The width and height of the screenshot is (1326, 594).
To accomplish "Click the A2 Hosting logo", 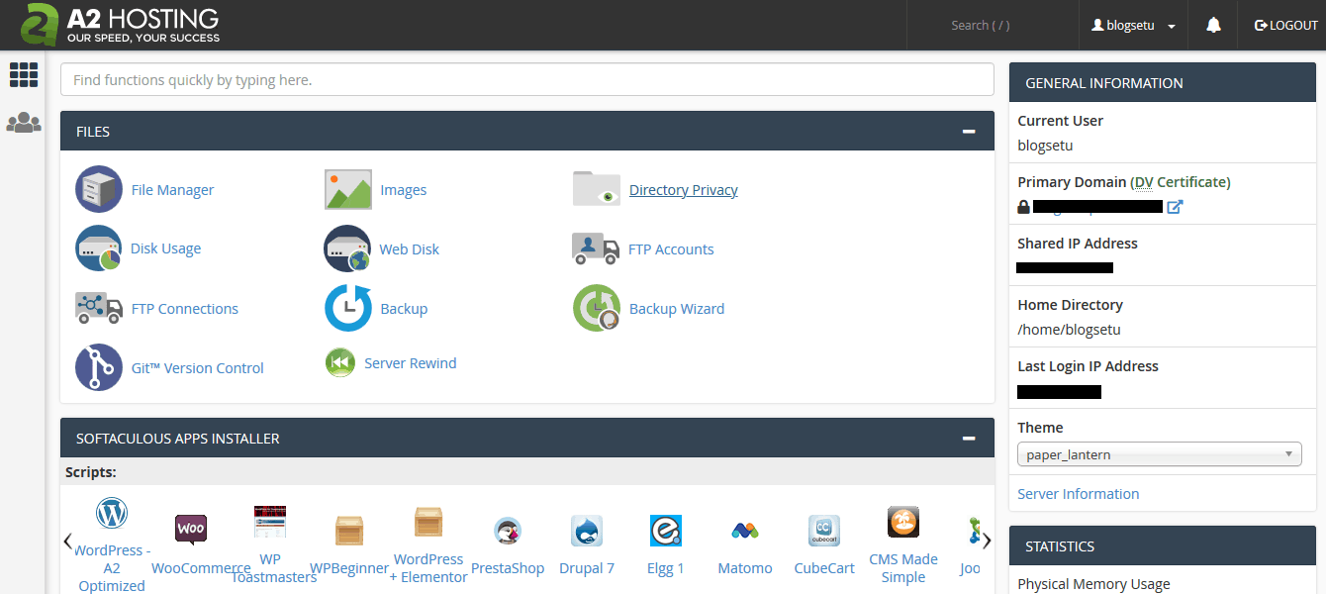I will [x=122, y=25].
